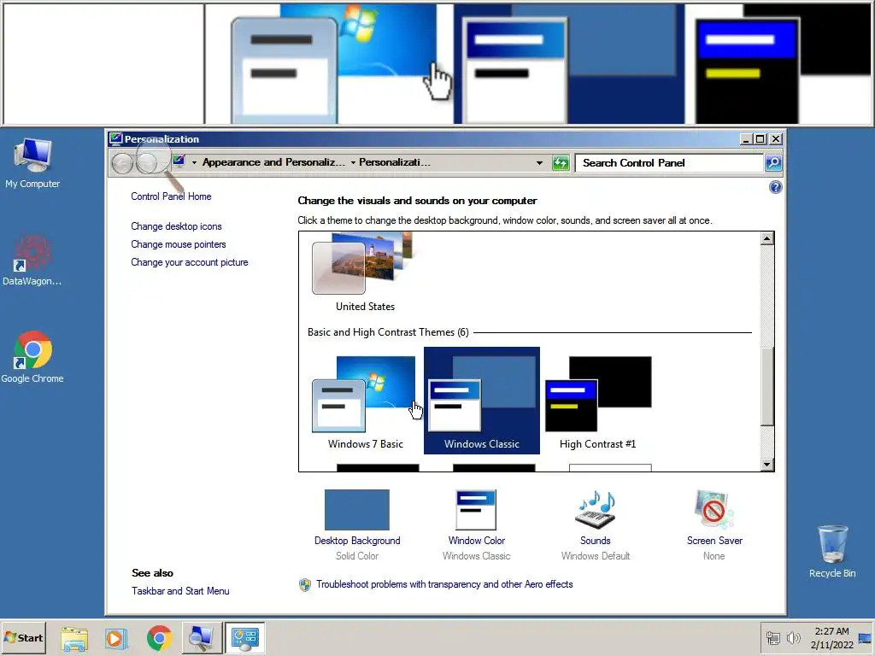This screenshot has height=656, width=875.
Task: Minimize the Personalization window
Action: [x=745, y=139]
